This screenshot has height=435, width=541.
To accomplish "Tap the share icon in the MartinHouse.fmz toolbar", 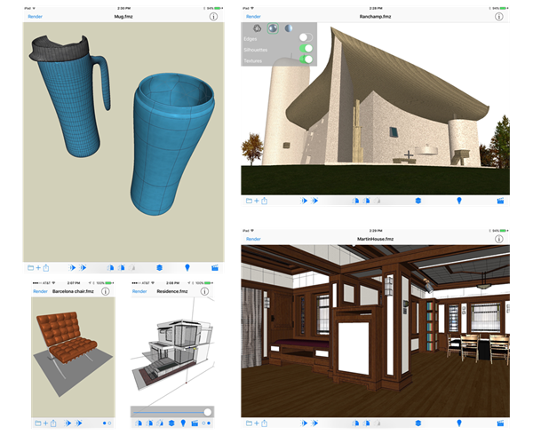I will click(265, 423).
